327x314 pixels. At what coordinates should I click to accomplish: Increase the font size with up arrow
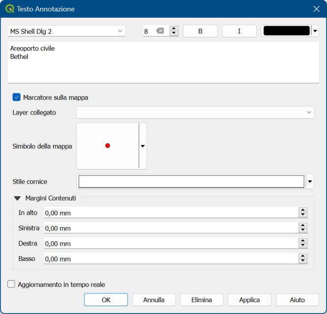(x=174, y=29)
